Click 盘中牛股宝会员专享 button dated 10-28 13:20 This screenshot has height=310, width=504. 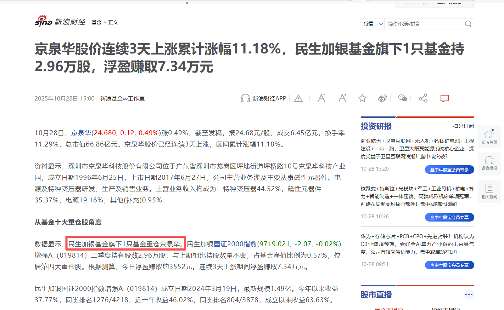[449, 170]
